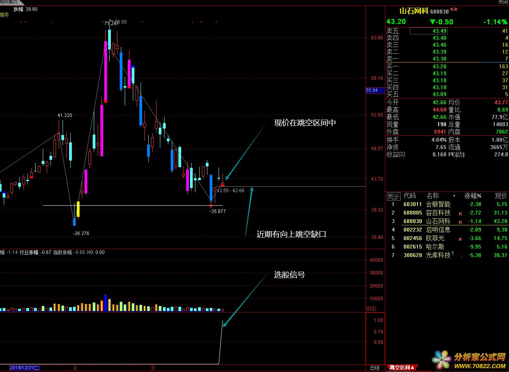Click the 2019/12/31 date marker on timeline

point(24,368)
